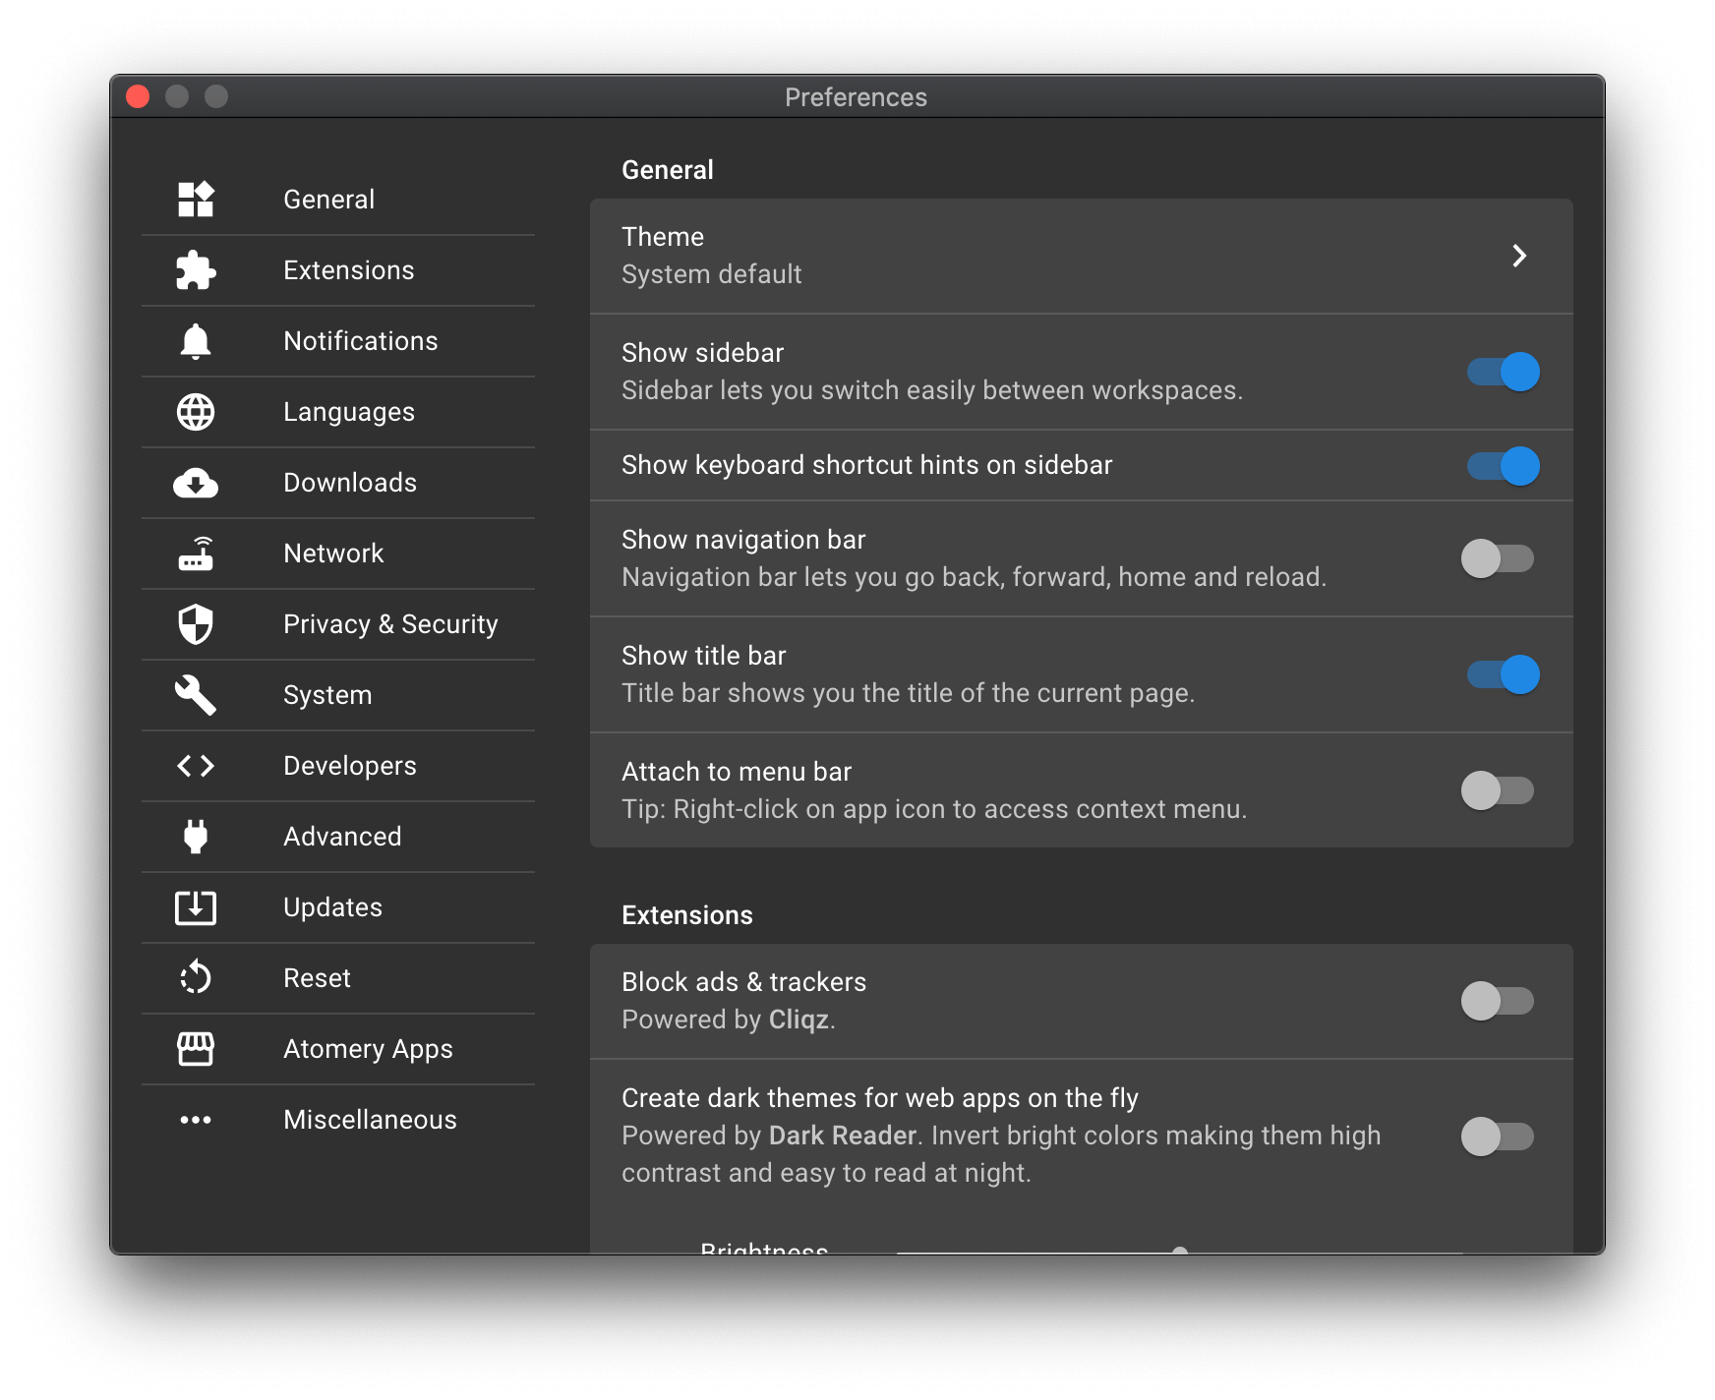
Task: Click the 'Show navigation bar' title text
Action: point(743,540)
